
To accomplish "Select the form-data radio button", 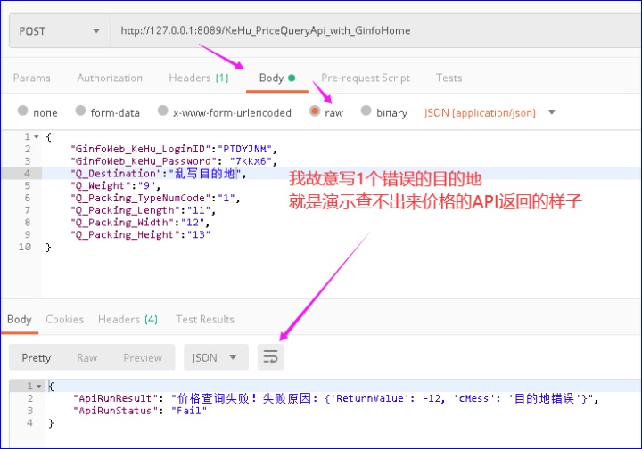I will (x=80, y=110).
